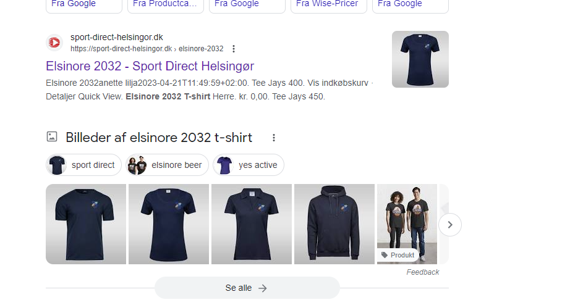Send Feedback on image results
570x305 pixels.
coord(423,272)
